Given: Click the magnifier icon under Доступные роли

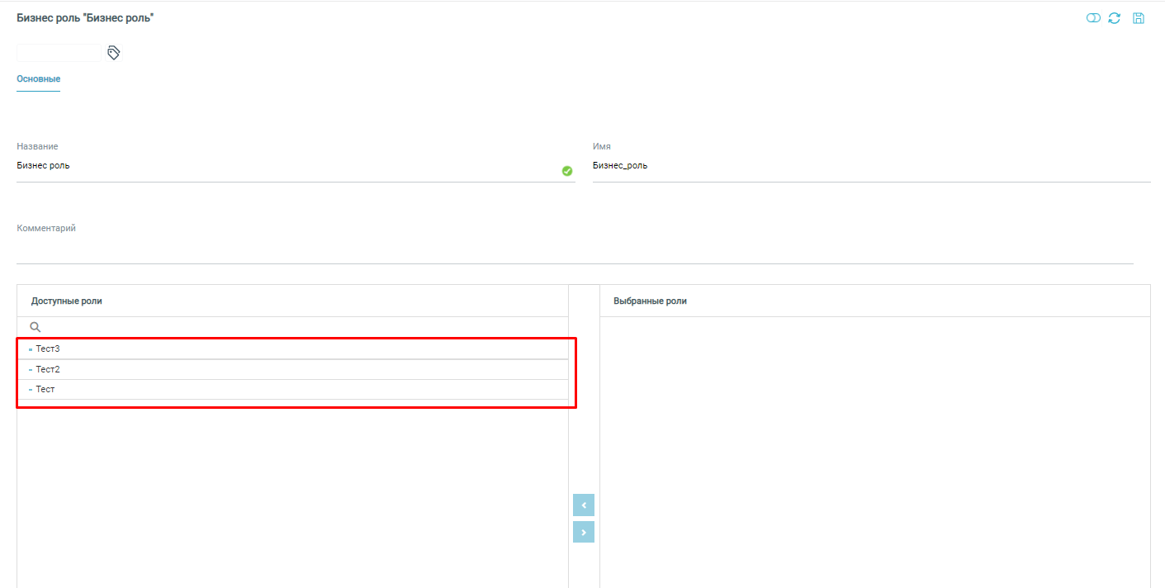Looking at the screenshot, I should pyautogui.click(x=36, y=327).
